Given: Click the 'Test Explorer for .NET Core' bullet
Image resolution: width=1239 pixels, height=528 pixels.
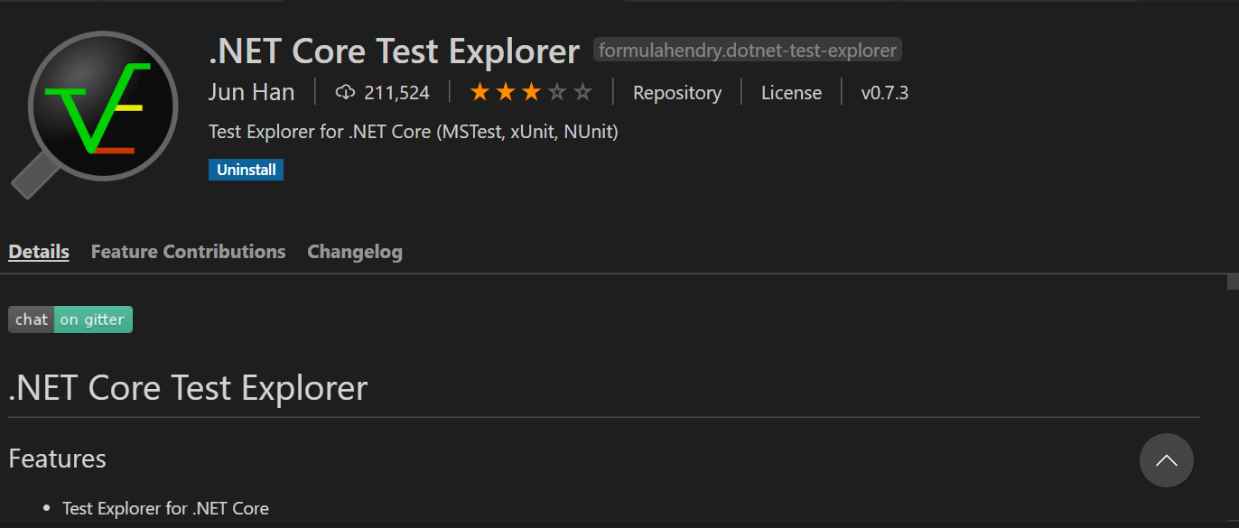Looking at the screenshot, I should 165,508.
